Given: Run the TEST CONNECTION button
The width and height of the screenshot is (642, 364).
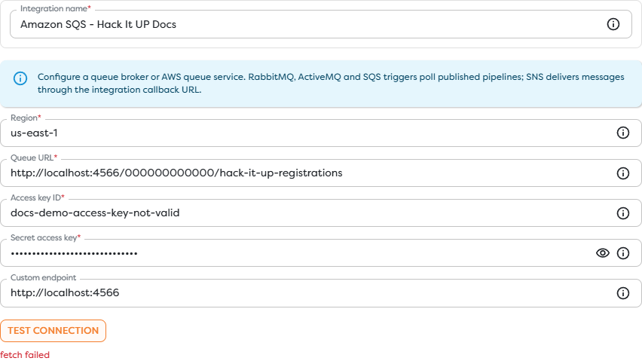Looking at the screenshot, I should point(53,331).
